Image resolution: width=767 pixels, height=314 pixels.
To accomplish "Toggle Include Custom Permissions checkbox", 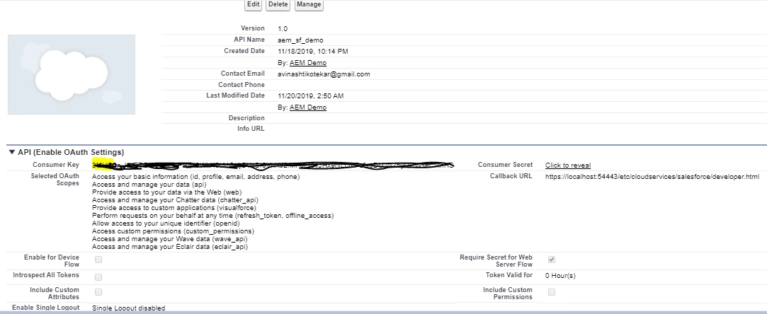I will (x=552, y=292).
